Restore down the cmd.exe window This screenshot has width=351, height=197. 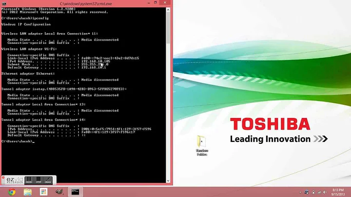(156, 3)
